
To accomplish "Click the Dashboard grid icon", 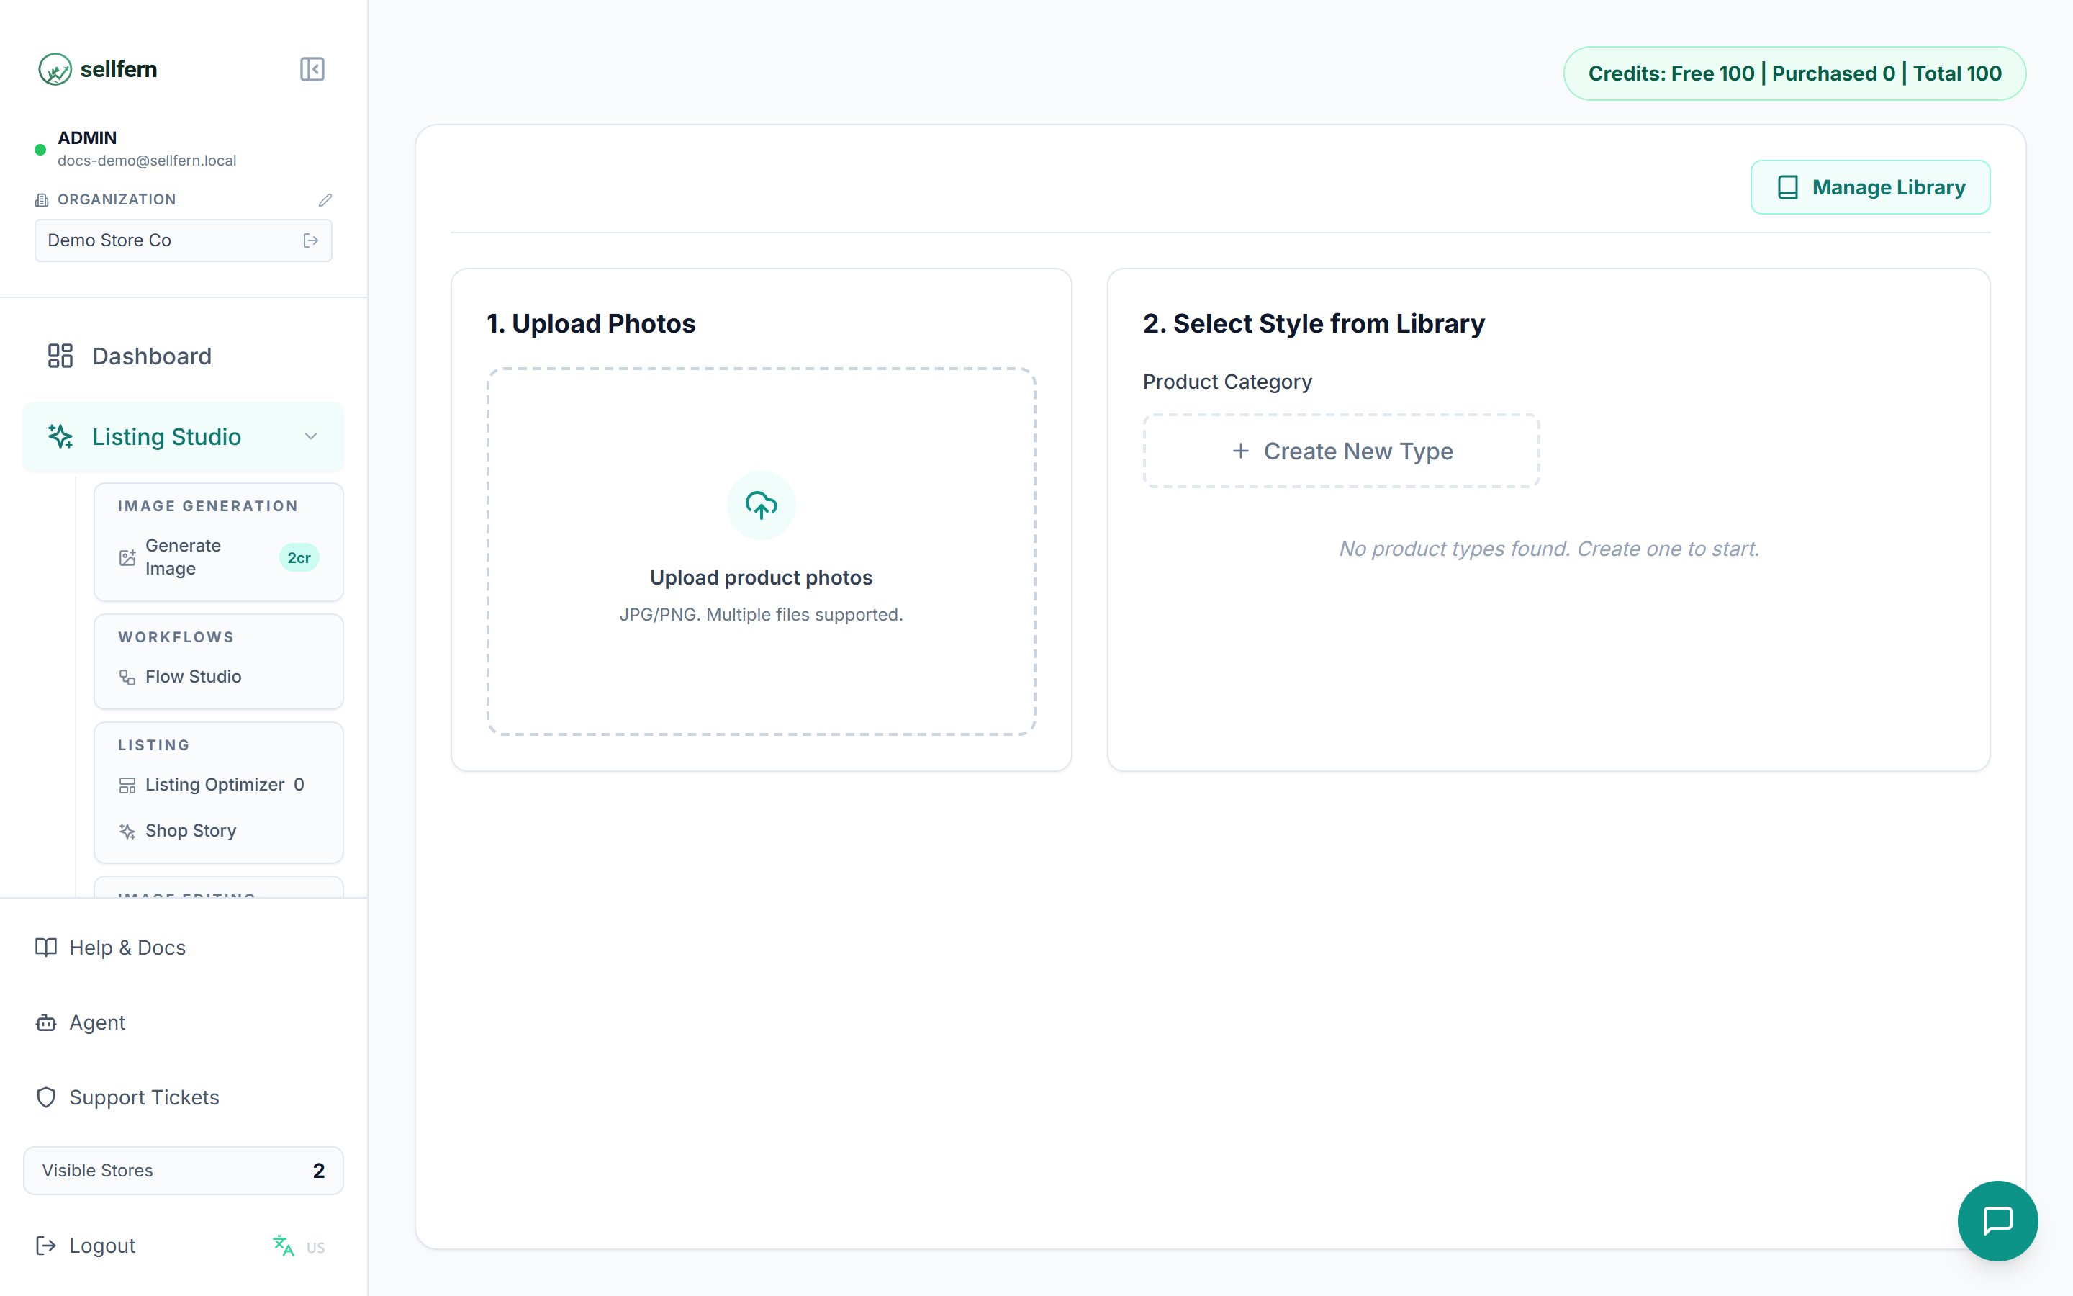I will point(60,356).
